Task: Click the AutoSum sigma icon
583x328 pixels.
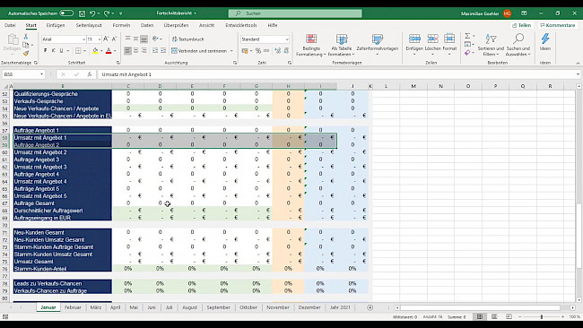Action: pos(467,36)
